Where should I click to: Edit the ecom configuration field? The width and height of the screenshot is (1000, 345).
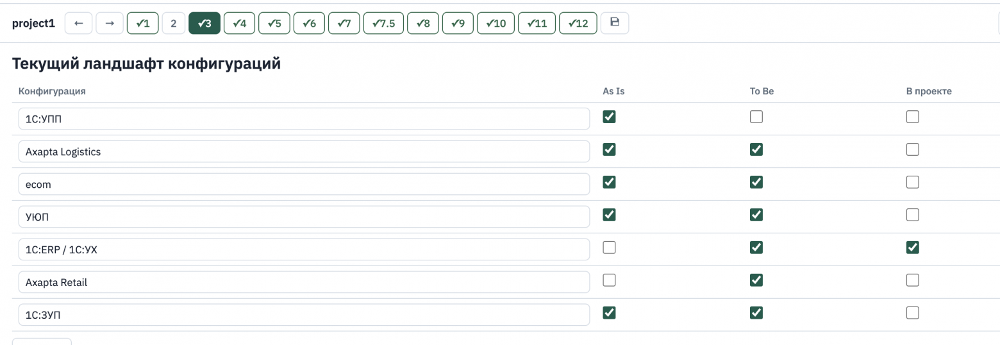[304, 185]
